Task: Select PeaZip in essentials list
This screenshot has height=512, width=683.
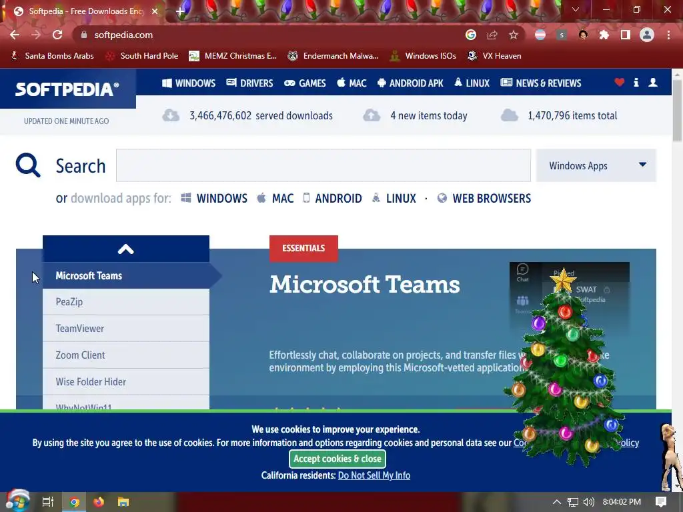Action: (x=126, y=302)
